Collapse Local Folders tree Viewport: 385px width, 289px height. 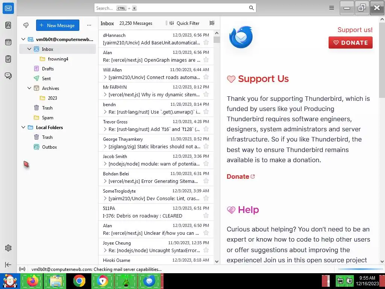23,127
